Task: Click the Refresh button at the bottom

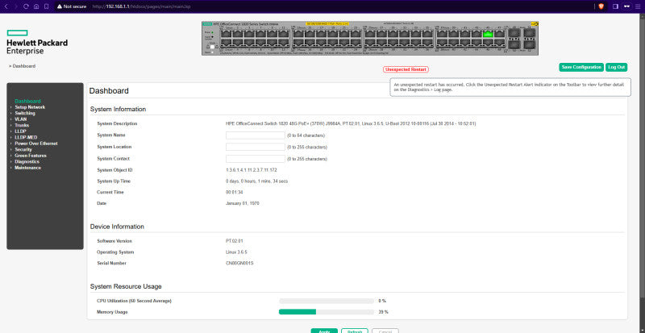Action: click(354, 331)
